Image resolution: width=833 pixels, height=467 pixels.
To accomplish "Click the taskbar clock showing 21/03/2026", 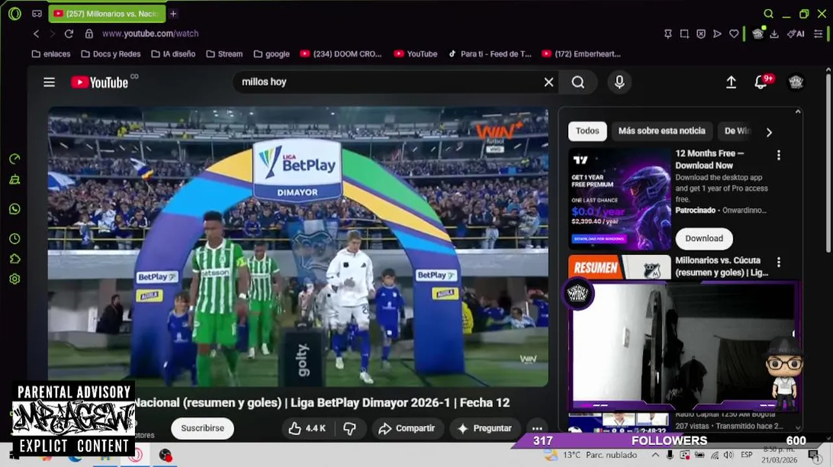I will (779, 455).
